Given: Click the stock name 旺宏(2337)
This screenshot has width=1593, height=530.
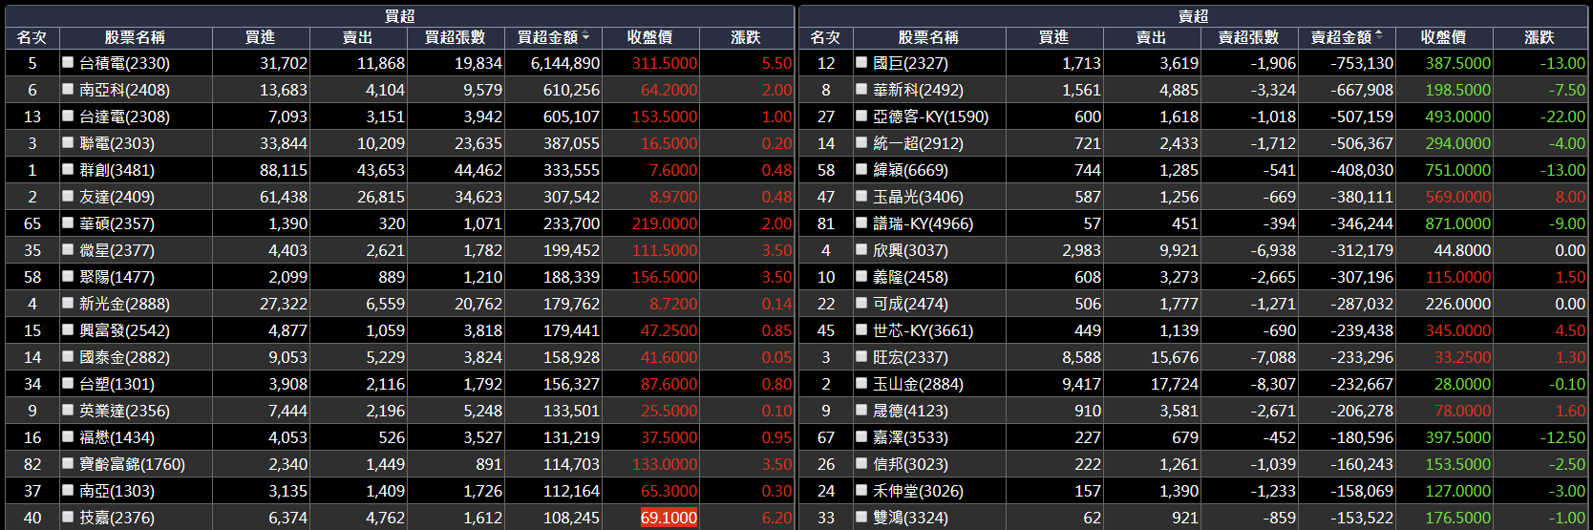Looking at the screenshot, I should (x=910, y=357).
